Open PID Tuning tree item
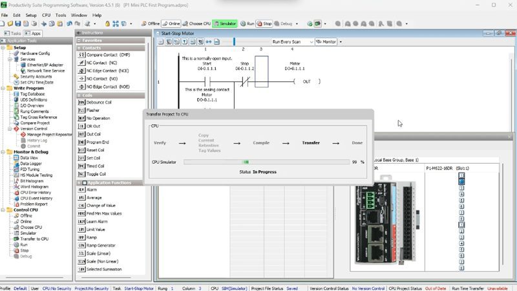 click(x=30, y=169)
